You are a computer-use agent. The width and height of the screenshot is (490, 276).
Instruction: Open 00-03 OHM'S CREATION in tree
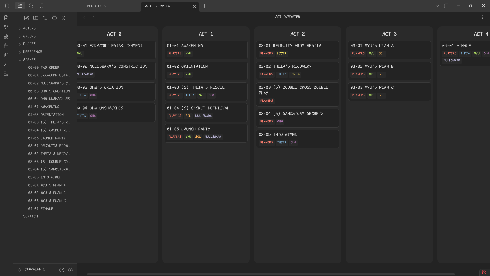click(49, 91)
